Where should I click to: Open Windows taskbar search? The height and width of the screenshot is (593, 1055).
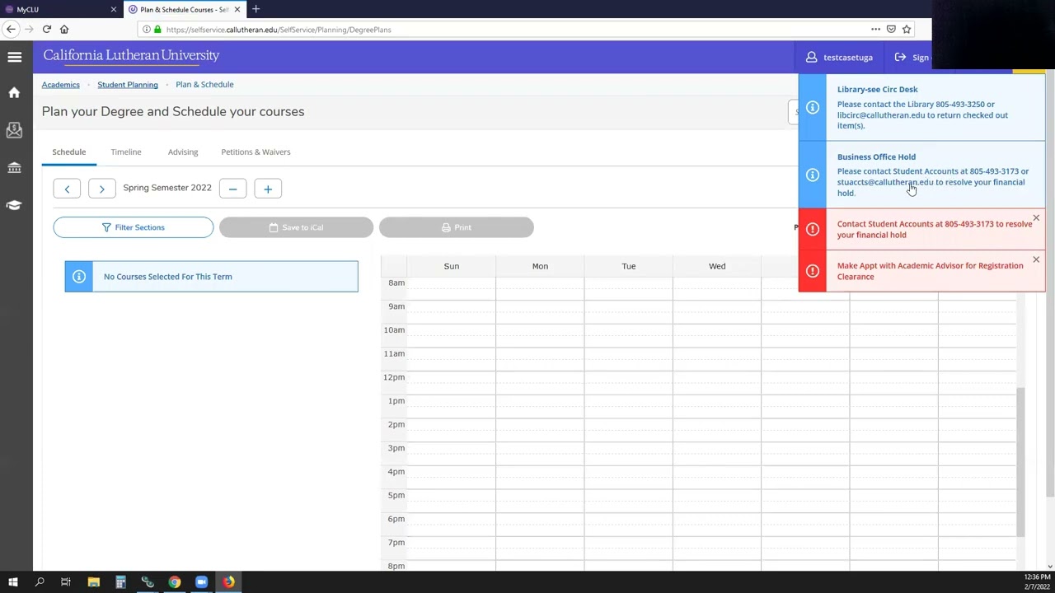tap(40, 582)
